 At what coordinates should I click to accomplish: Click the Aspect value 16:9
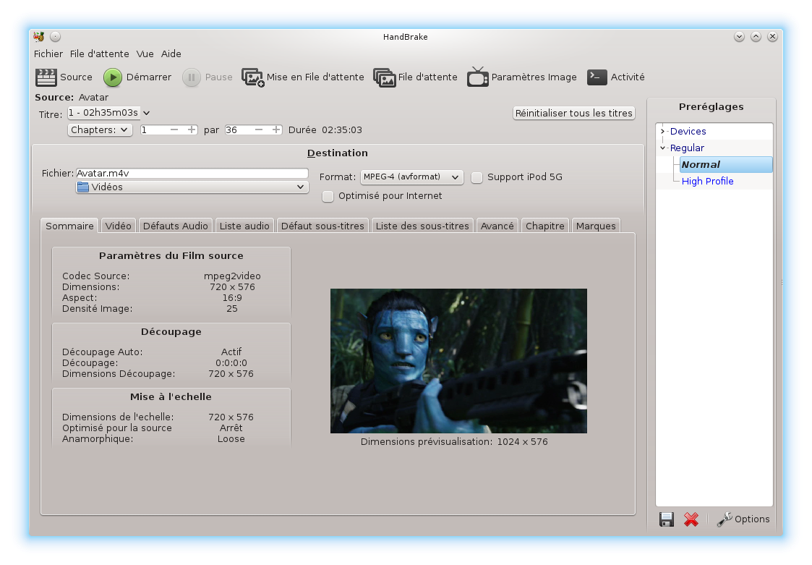pyautogui.click(x=232, y=297)
